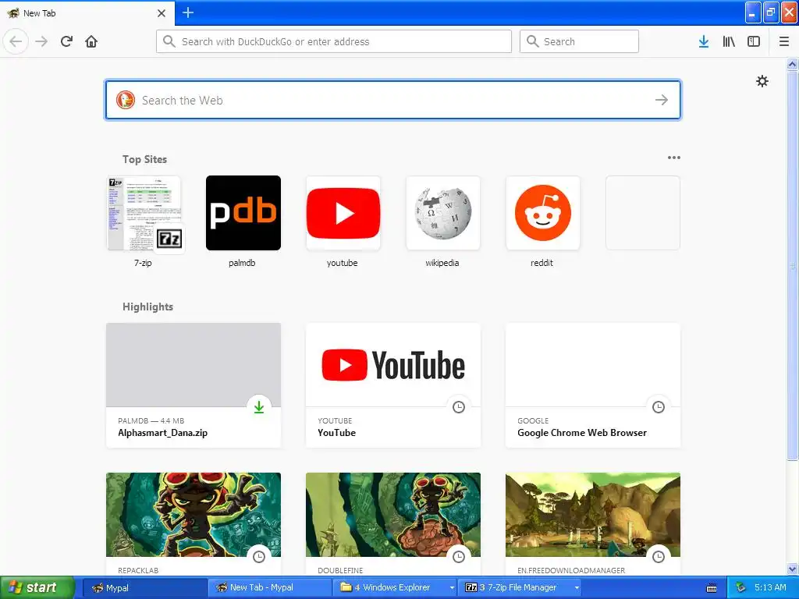Click magnifier icon in toolbar Search box
799x599 pixels.
(x=532, y=41)
